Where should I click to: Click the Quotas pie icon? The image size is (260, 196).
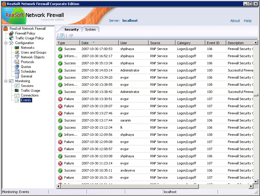tap(17, 67)
